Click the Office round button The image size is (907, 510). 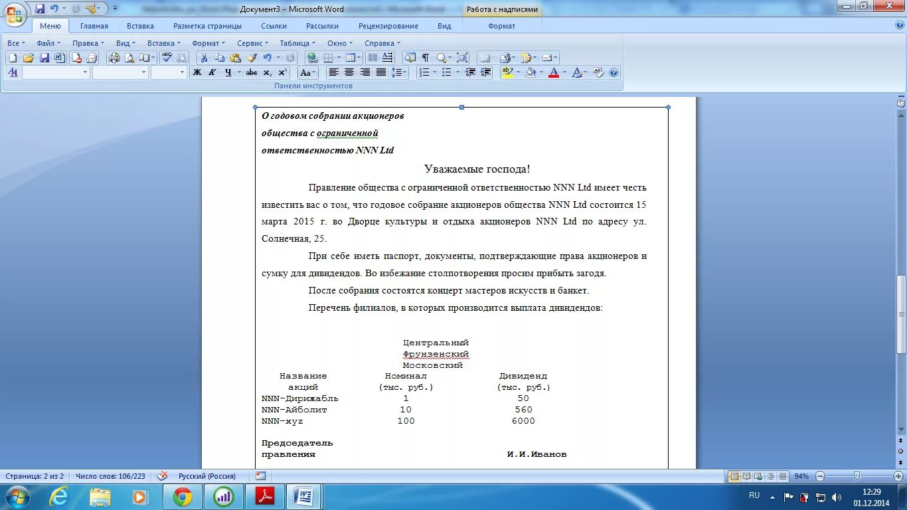pos(15,13)
